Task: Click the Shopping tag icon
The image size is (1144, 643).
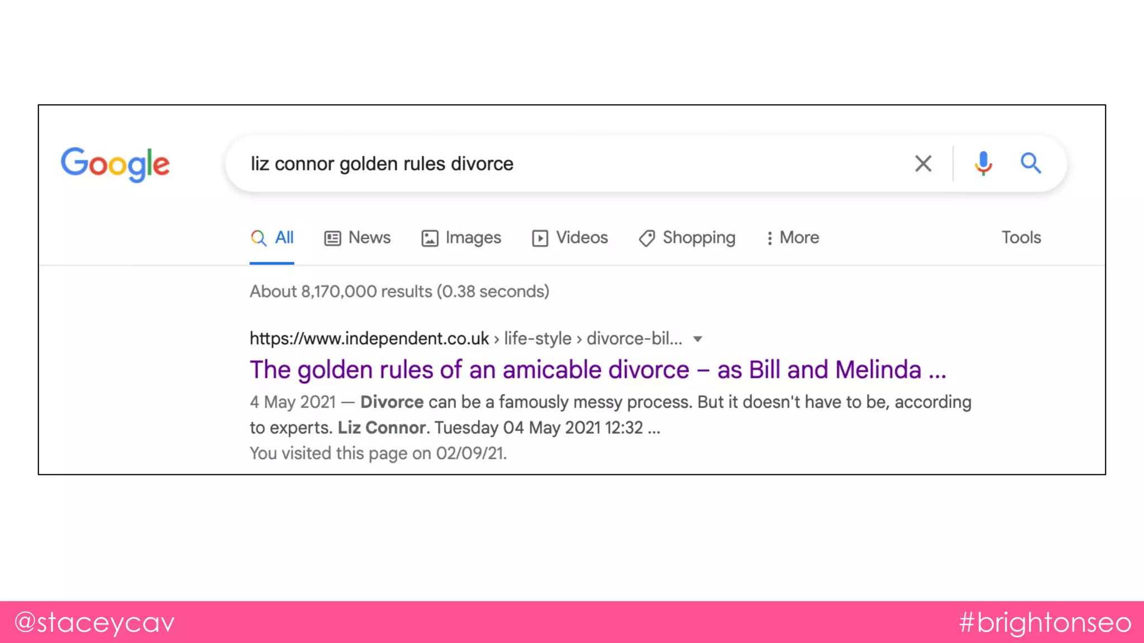Action: point(646,238)
